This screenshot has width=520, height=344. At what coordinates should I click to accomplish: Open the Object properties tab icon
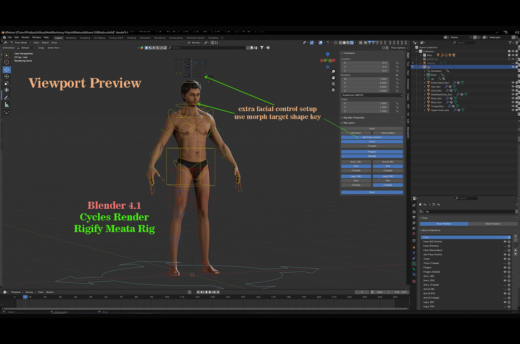click(x=414, y=247)
